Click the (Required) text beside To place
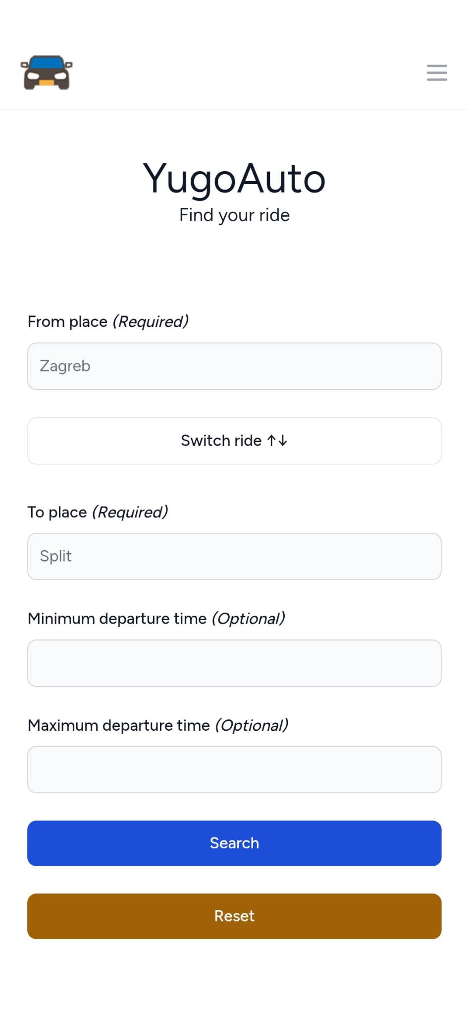The height and width of the screenshot is (1016, 468). coord(130,512)
